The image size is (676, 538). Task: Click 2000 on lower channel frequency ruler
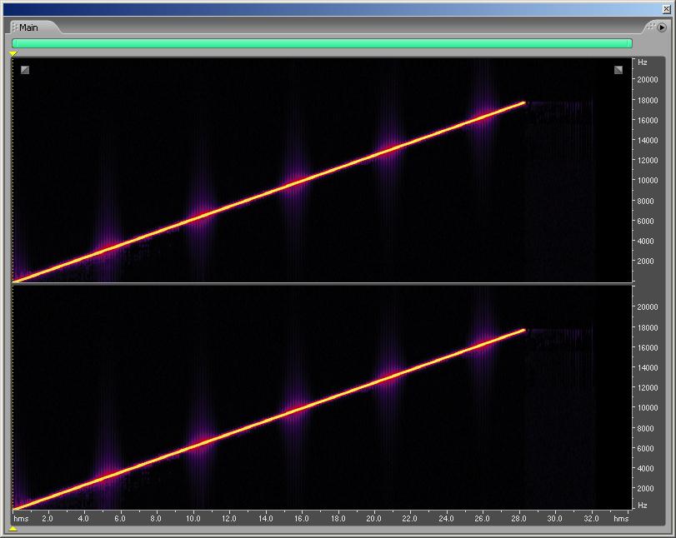(x=645, y=489)
